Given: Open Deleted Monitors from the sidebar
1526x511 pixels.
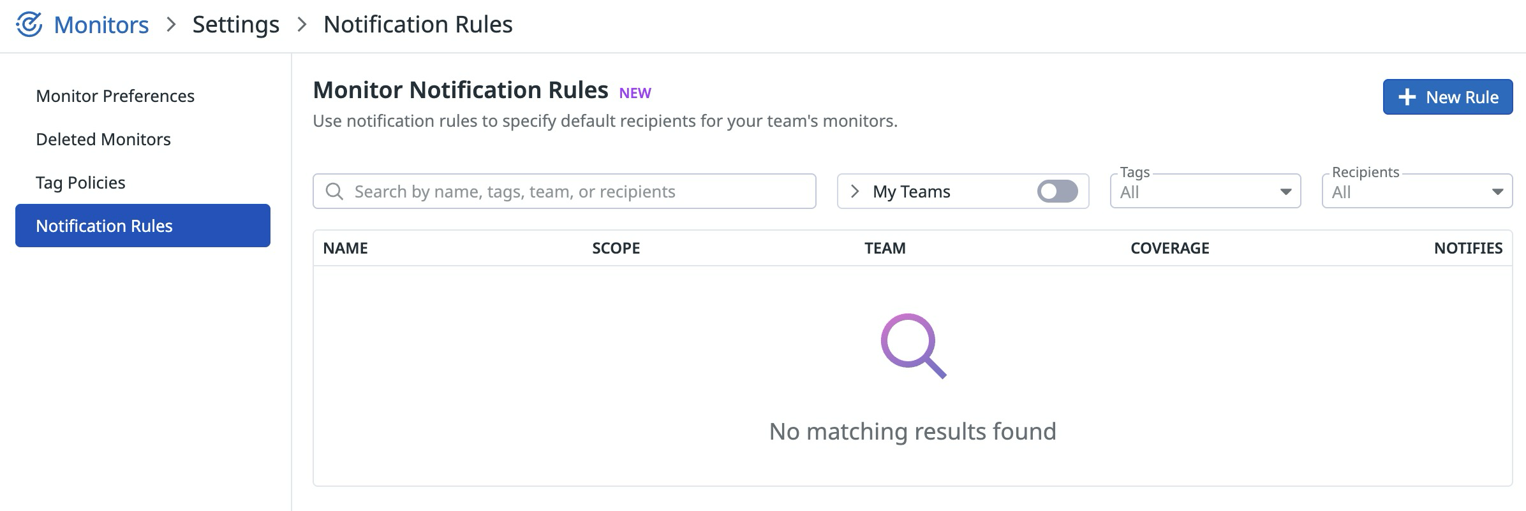Looking at the screenshot, I should [x=103, y=139].
